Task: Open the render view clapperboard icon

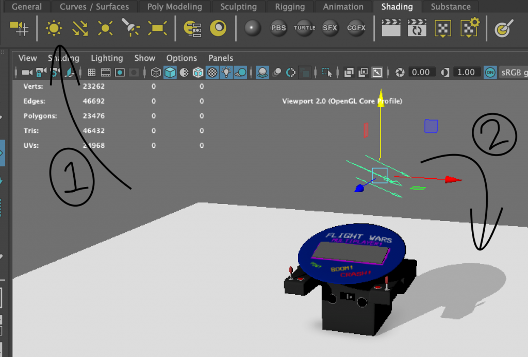Action: (391, 28)
